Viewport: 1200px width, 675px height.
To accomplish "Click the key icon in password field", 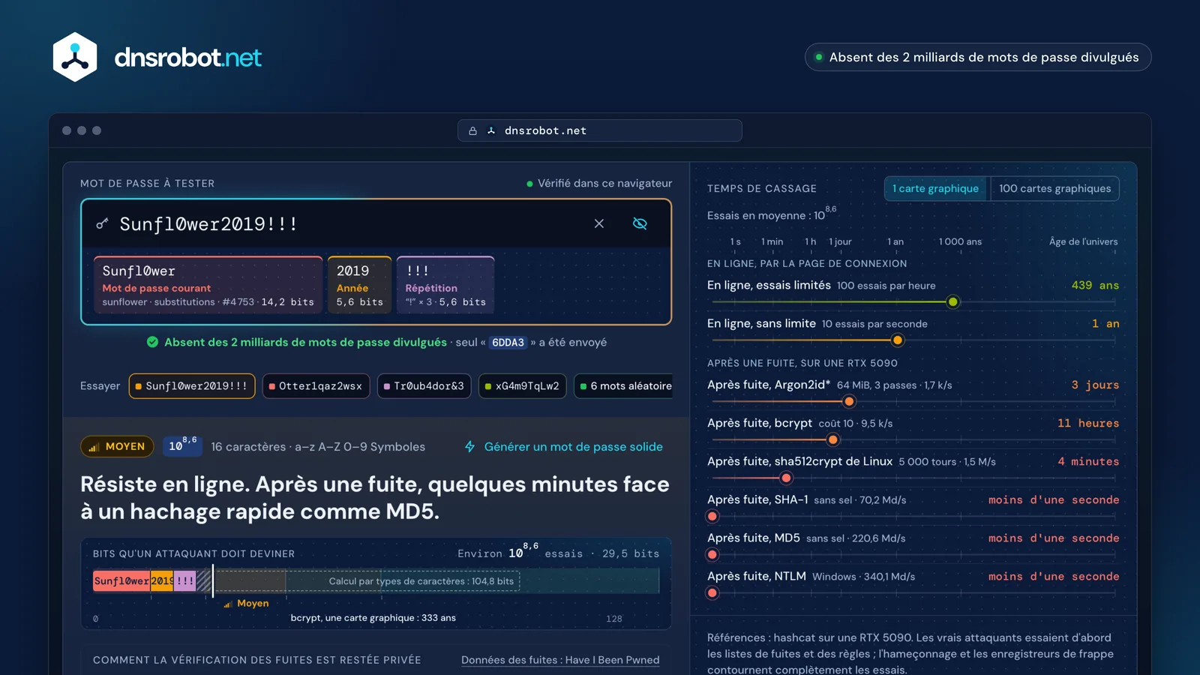I will pos(103,223).
